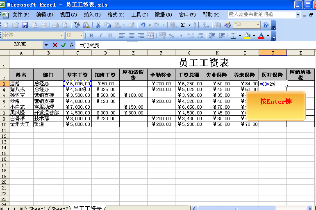Expand the Undo history arrow

[150, 25]
